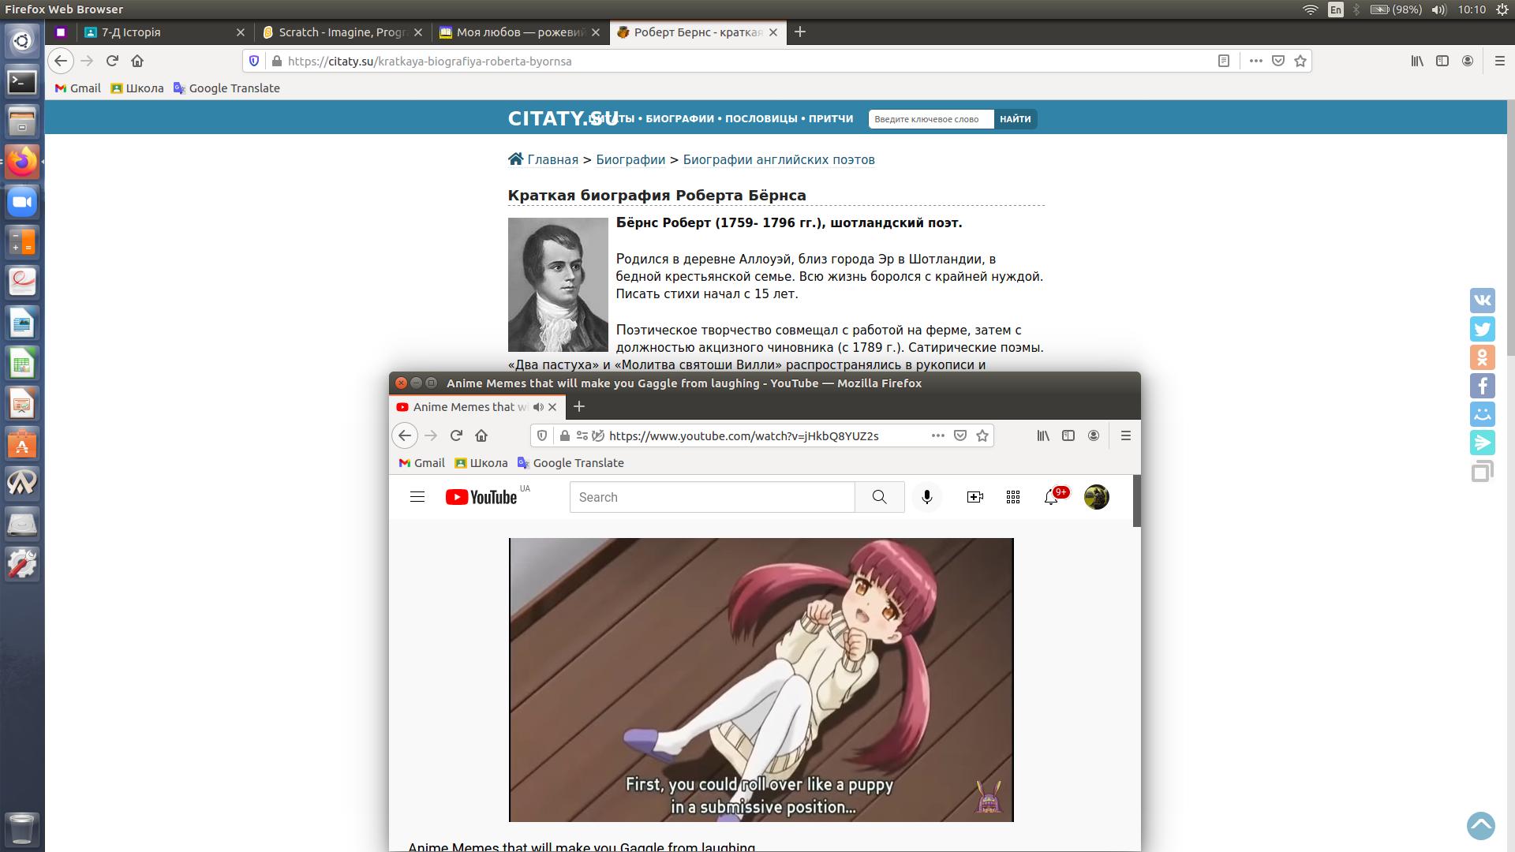Open the YouTube apps grid icon
Viewport: 1515px width, 852px height.
click(x=1013, y=497)
